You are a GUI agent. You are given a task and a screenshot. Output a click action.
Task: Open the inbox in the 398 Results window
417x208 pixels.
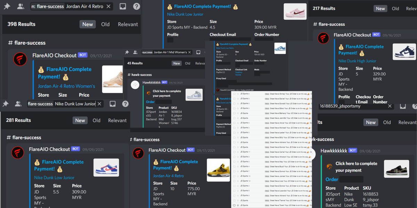pyautogui.click(x=123, y=6)
